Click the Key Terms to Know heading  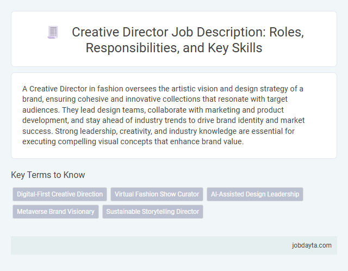click(48, 175)
